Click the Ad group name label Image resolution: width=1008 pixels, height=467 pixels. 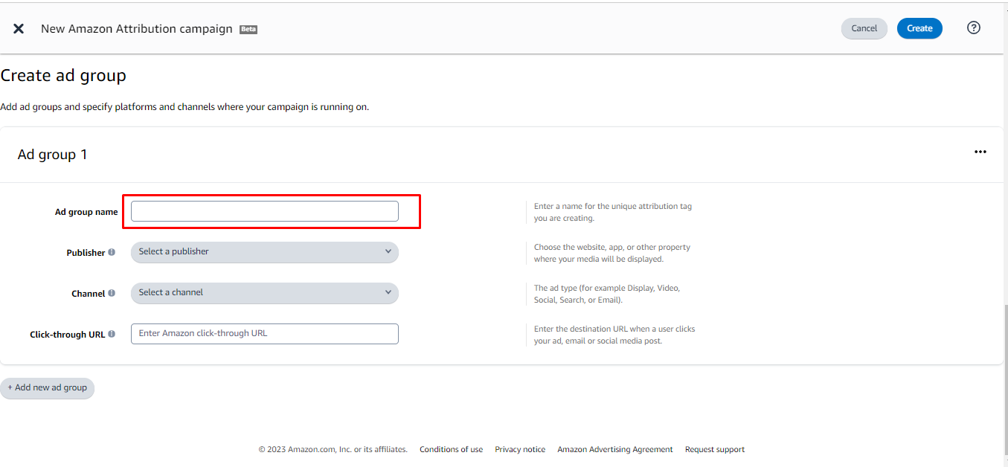[86, 212]
